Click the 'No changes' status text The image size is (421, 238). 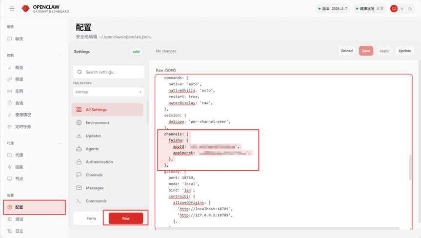[166, 51]
